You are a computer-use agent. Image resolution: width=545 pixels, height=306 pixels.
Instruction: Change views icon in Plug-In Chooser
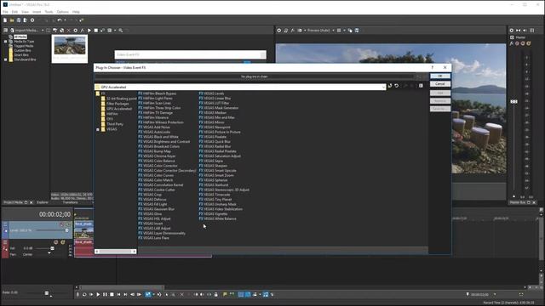coord(421,86)
